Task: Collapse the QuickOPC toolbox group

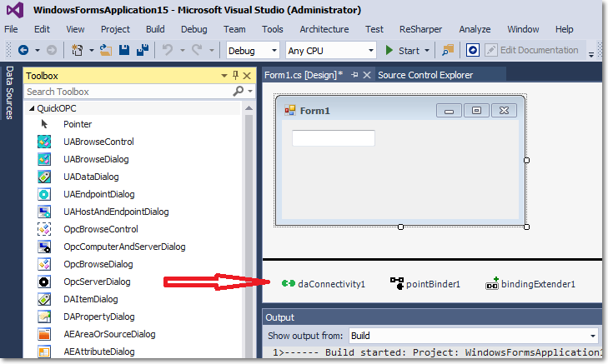Action: click(x=32, y=108)
